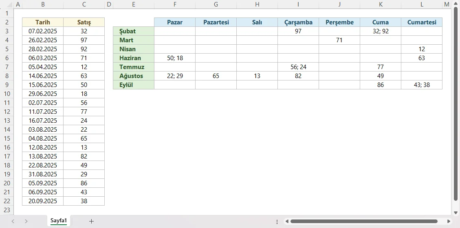The image size is (460, 228).
Task: Select row 9 header
Action: tap(7, 85)
